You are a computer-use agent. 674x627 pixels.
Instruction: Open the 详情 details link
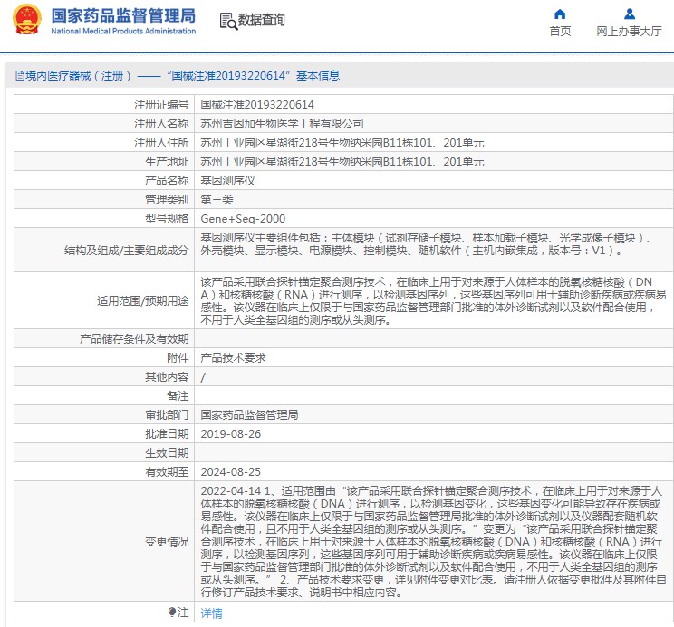(211, 613)
